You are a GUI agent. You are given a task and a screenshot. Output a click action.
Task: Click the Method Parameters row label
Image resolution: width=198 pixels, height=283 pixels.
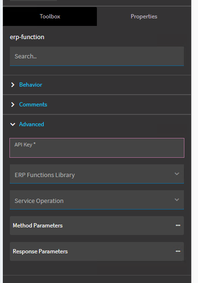[38, 226]
